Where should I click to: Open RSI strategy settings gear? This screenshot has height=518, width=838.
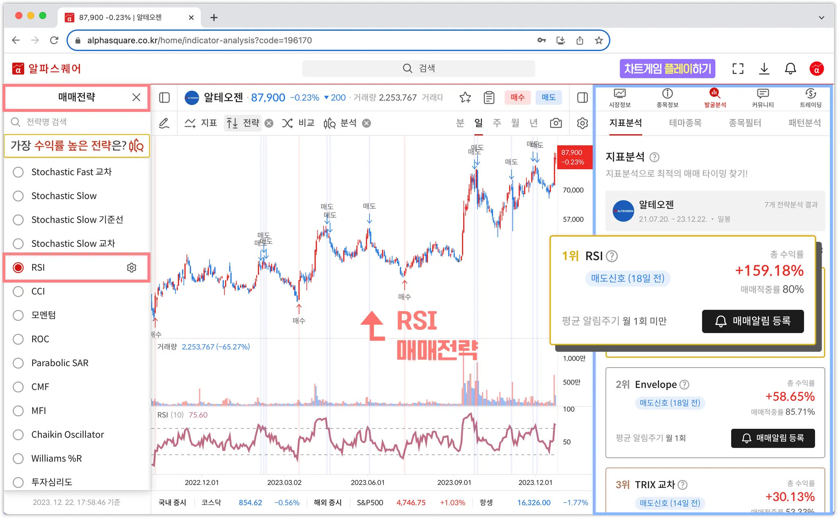(131, 268)
